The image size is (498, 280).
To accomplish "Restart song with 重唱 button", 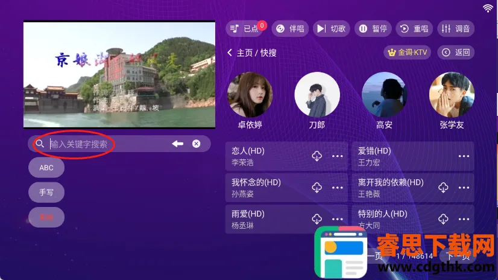I will 414,28.
